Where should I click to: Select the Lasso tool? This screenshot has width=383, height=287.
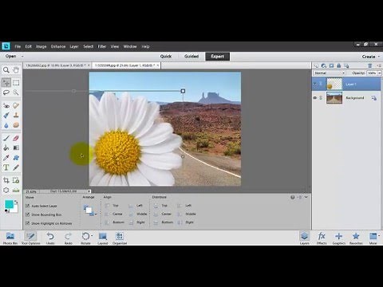pyautogui.click(x=6, y=92)
